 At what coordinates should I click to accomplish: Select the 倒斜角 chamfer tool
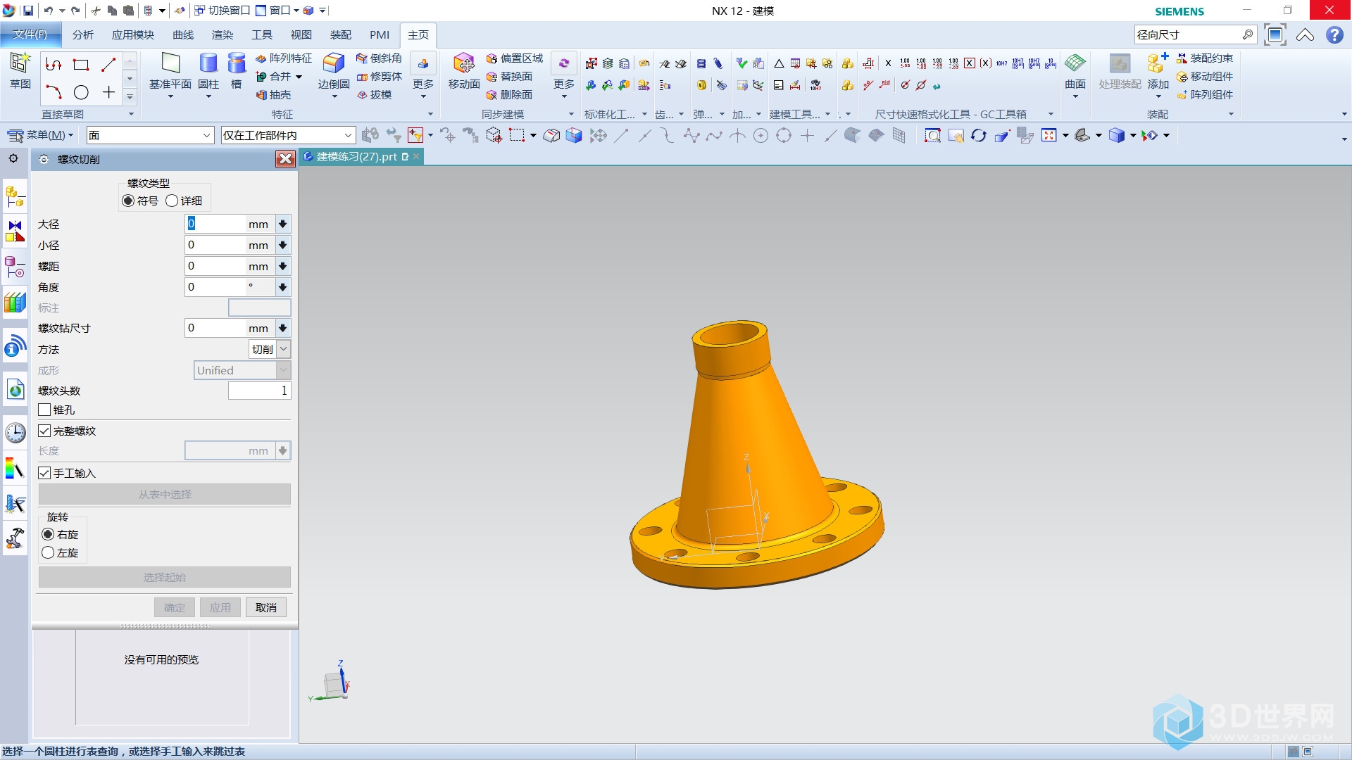(379, 58)
